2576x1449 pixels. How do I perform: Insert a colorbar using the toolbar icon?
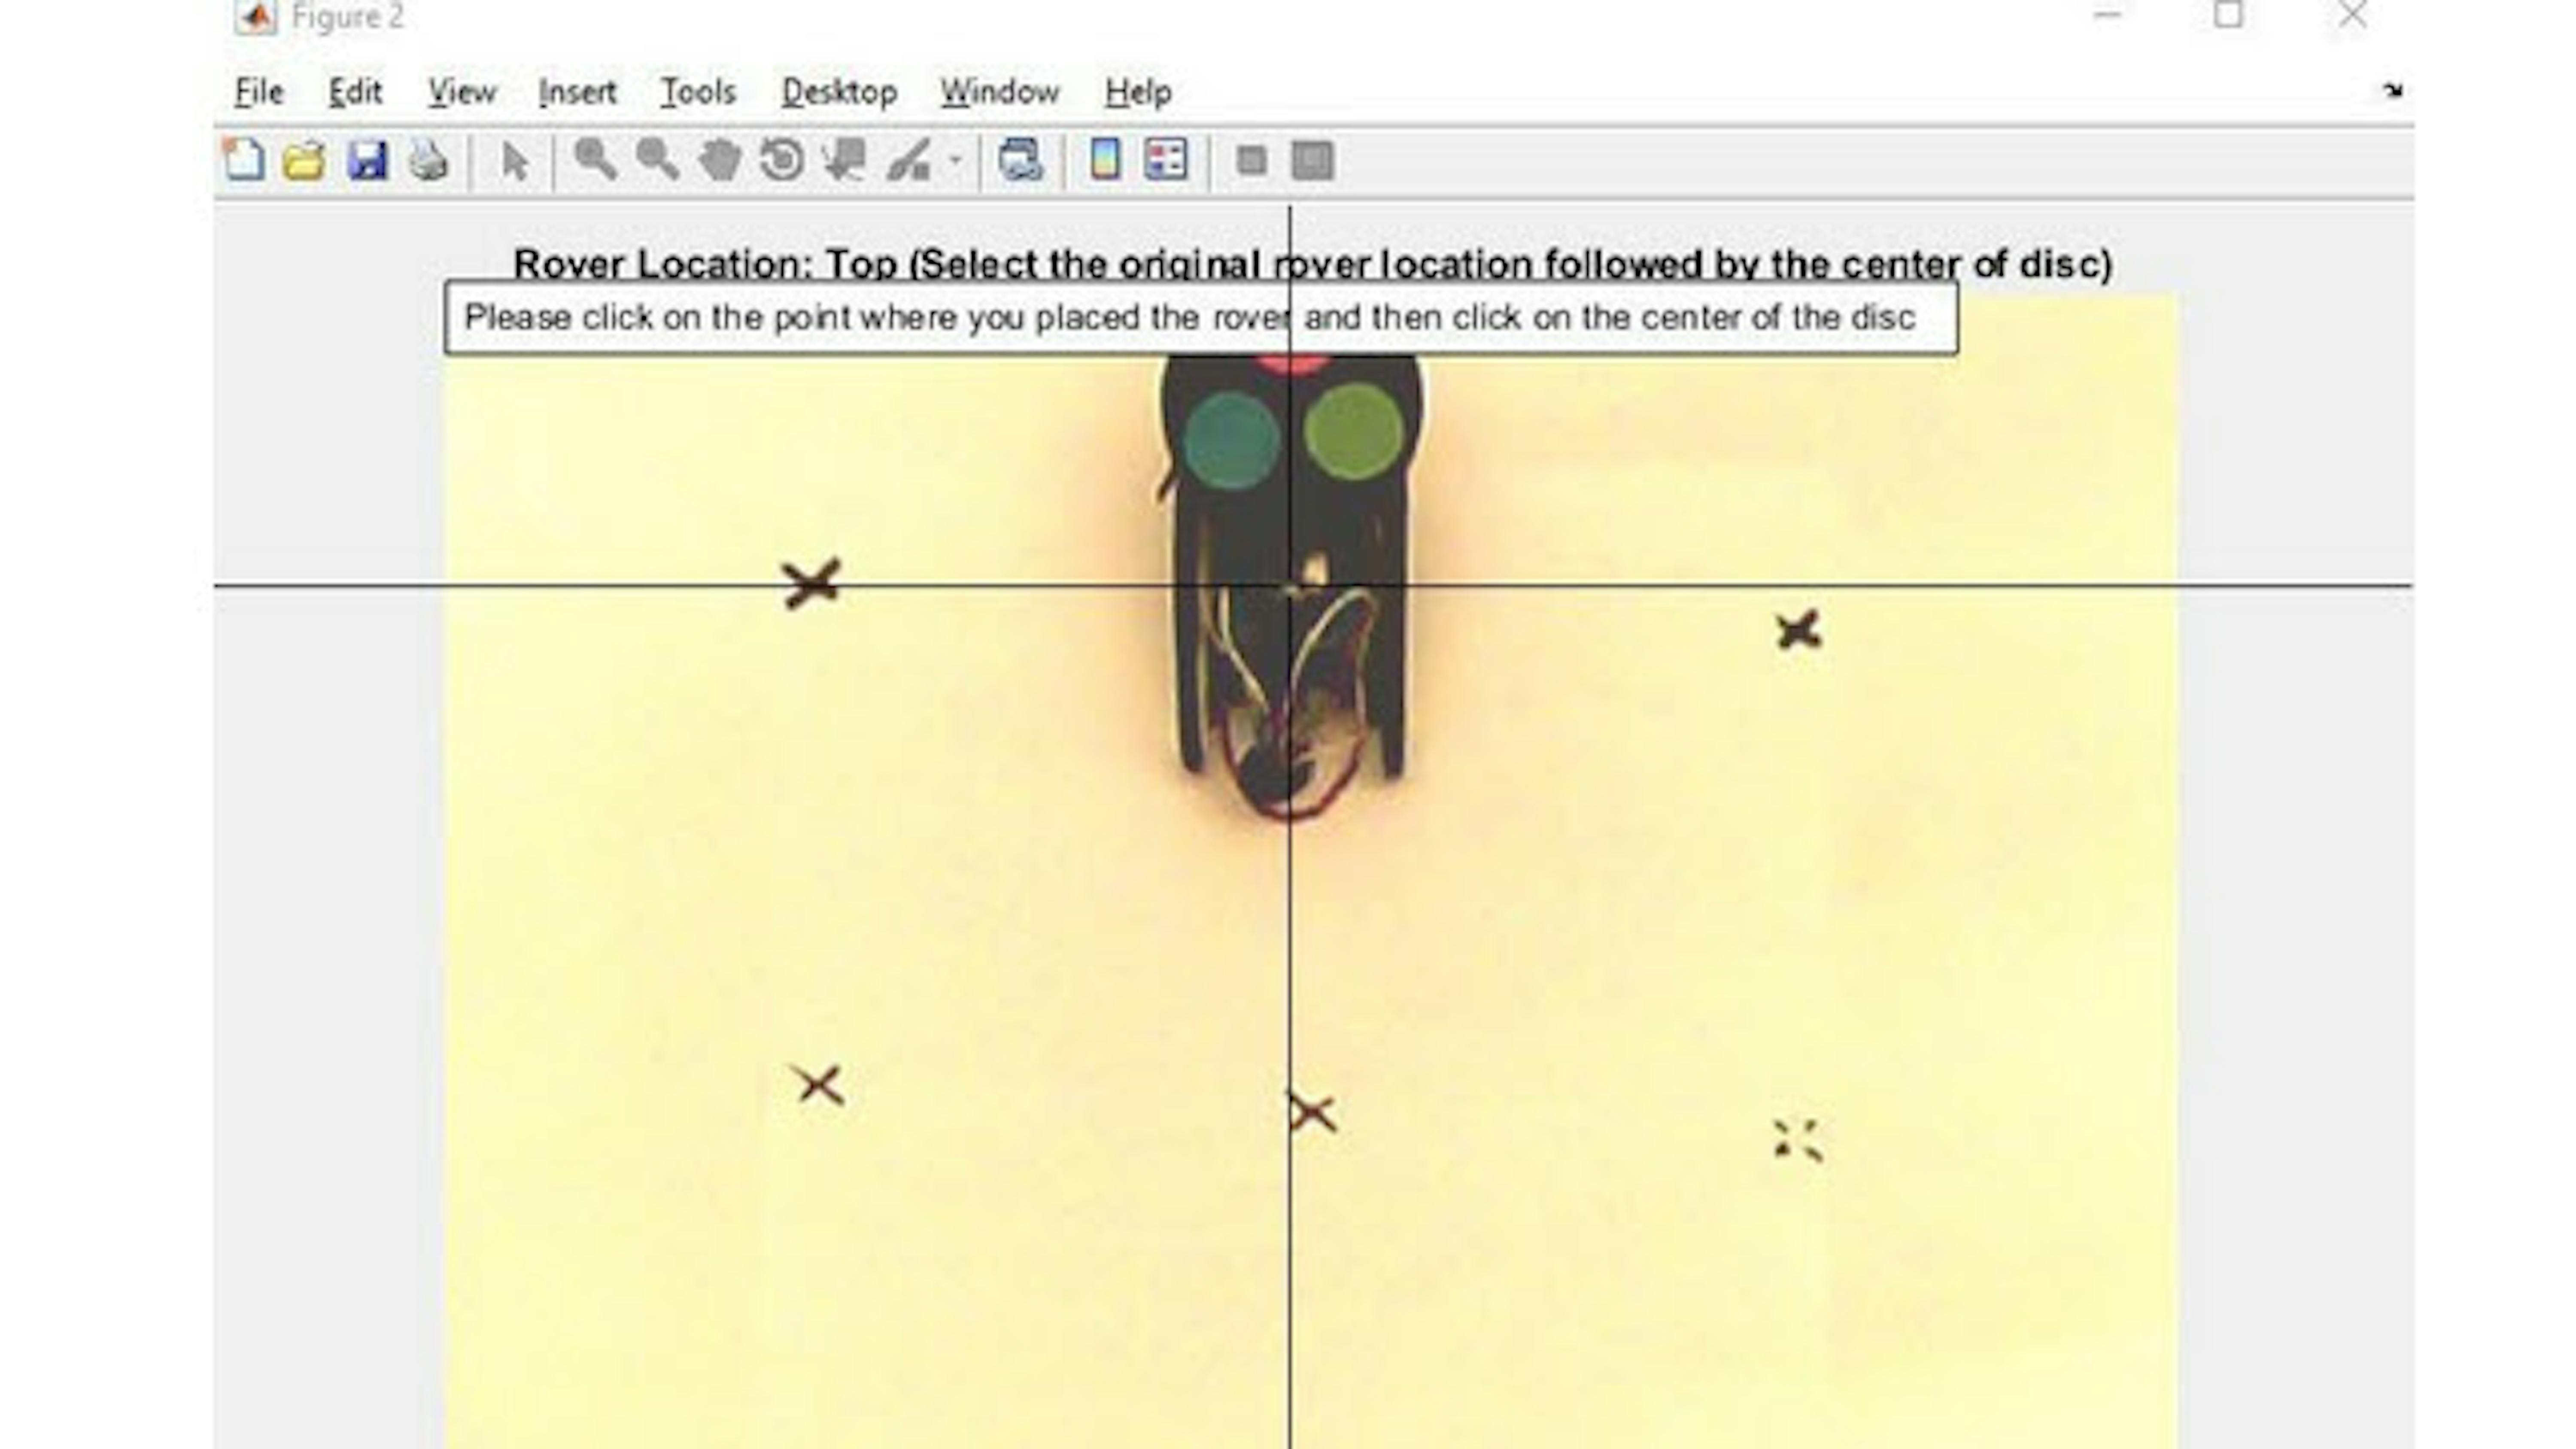(1105, 160)
